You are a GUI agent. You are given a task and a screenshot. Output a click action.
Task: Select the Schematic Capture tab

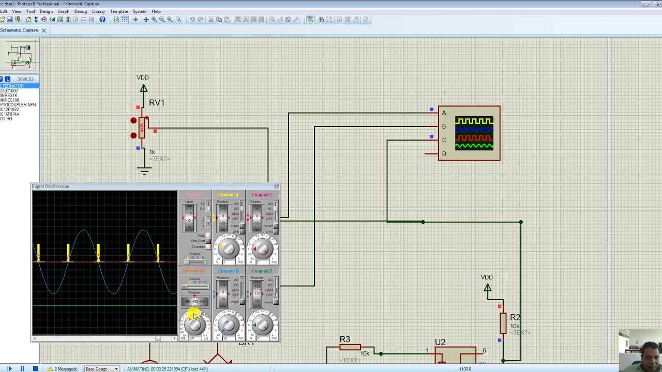[19, 30]
